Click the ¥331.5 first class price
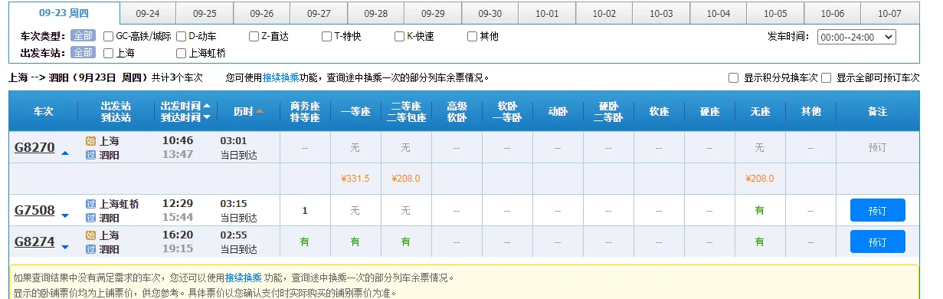 pos(355,179)
